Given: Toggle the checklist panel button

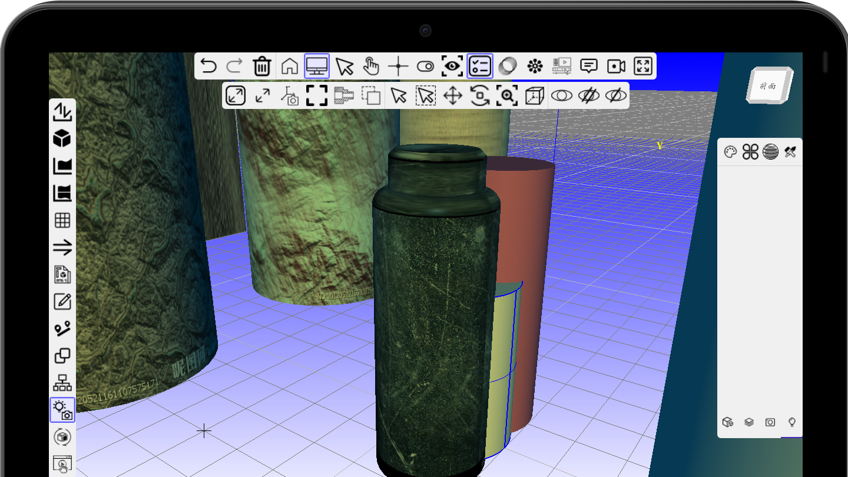Looking at the screenshot, I should coord(480,66).
